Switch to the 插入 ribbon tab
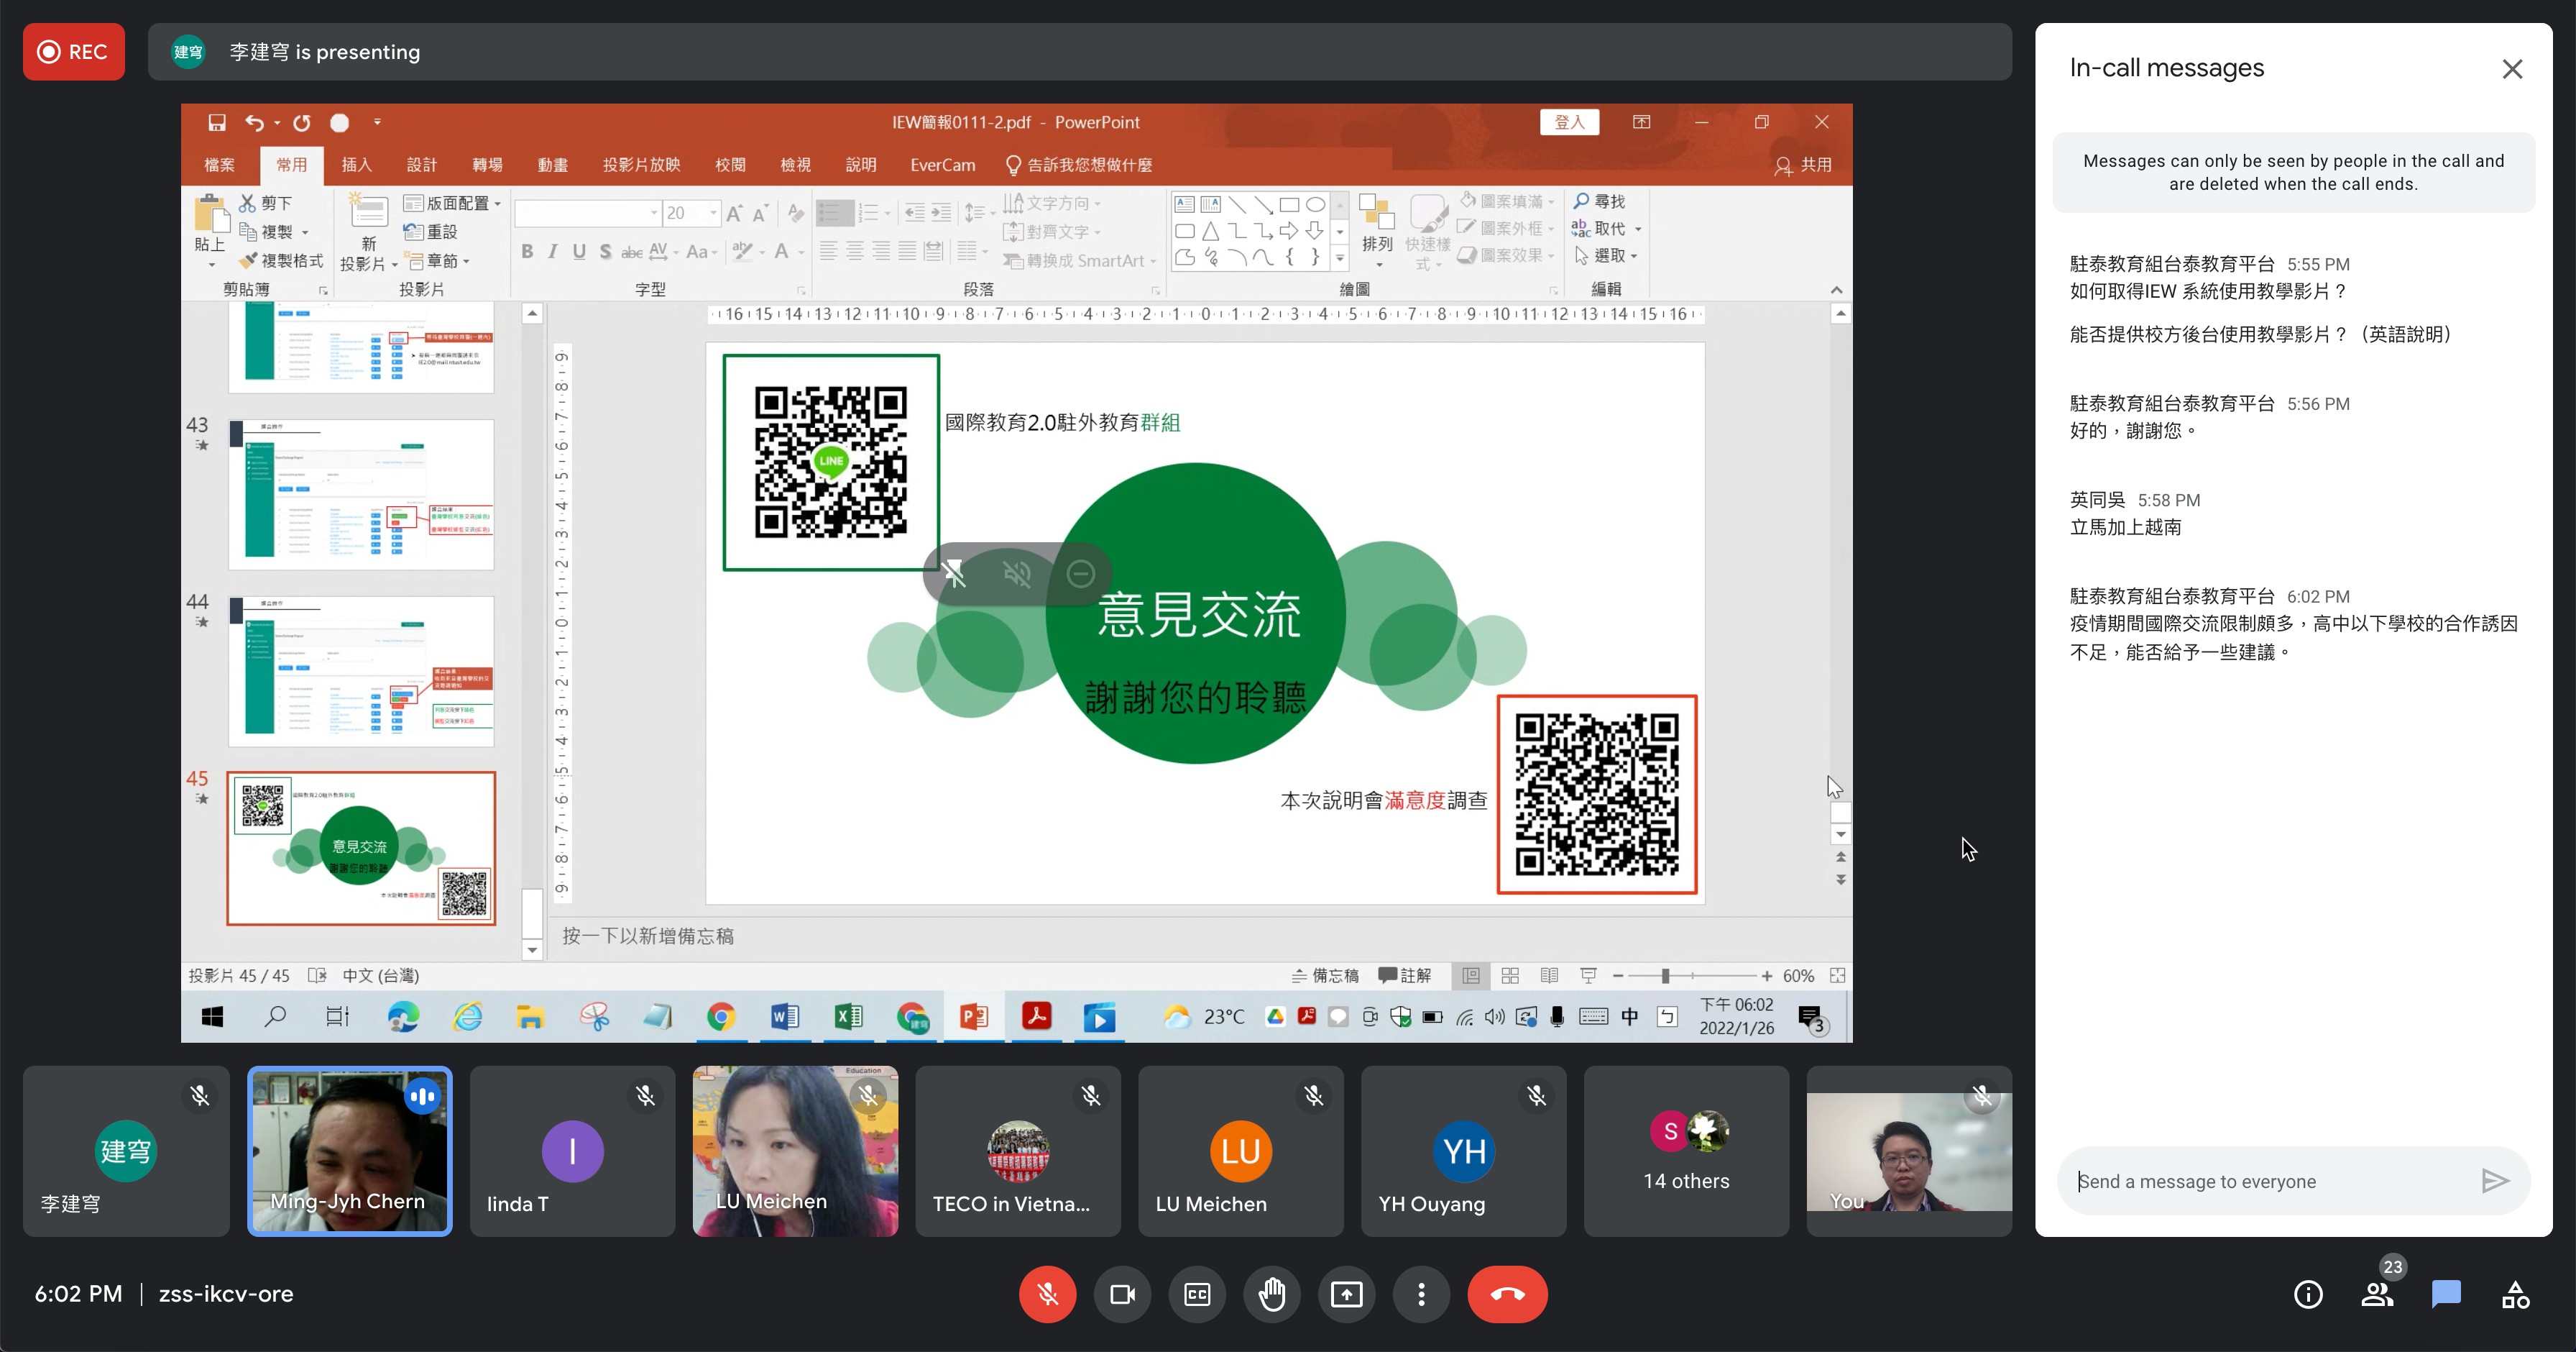Image resolution: width=2576 pixels, height=1352 pixels. pyautogui.click(x=356, y=165)
